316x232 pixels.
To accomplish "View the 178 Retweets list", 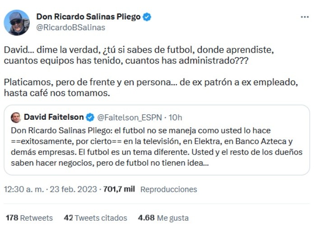I will tap(29, 218).
